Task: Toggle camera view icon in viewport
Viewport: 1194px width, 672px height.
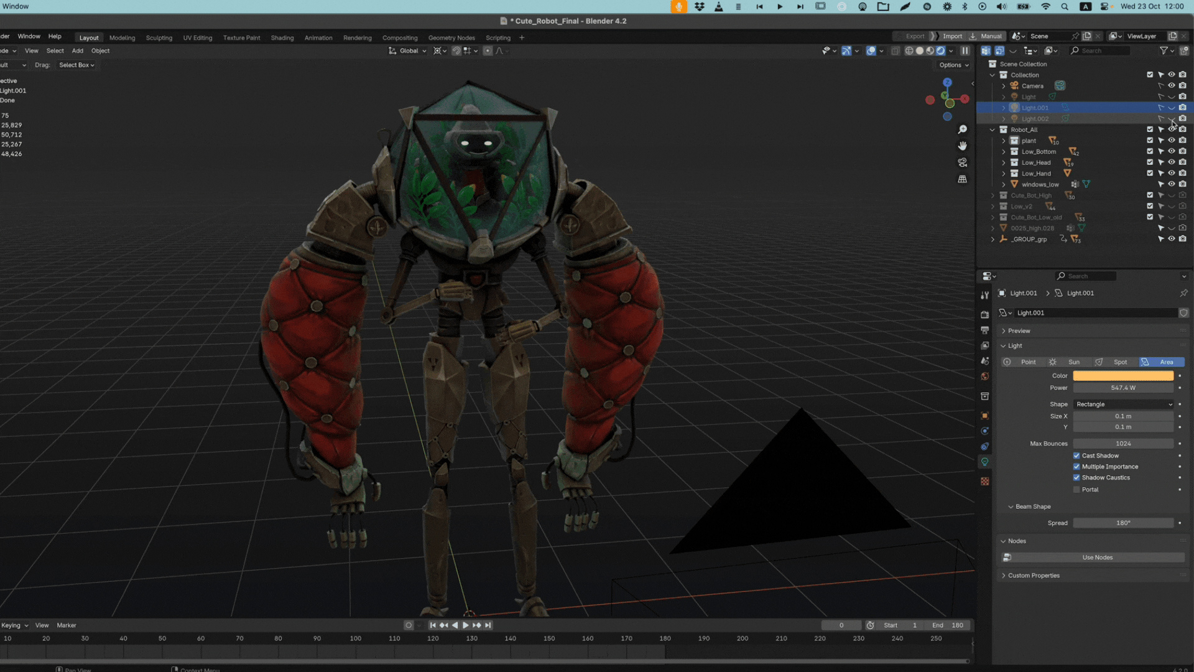Action: point(962,162)
